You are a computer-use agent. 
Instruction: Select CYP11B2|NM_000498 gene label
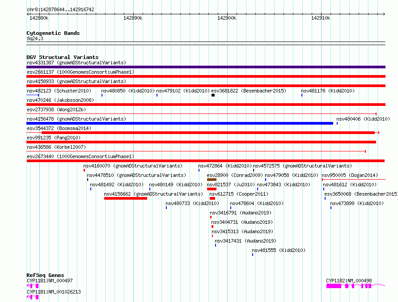[x=349, y=281]
